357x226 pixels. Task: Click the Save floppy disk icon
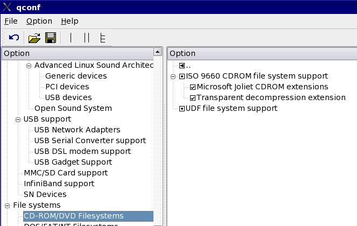click(x=51, y=38)
